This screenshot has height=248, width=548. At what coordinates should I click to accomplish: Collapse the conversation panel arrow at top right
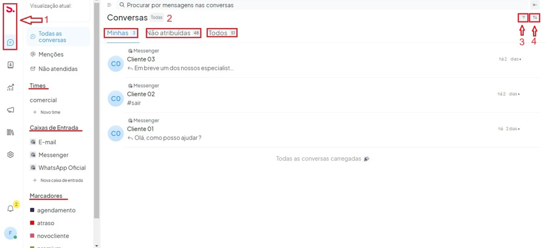click(x=535, y=5)
